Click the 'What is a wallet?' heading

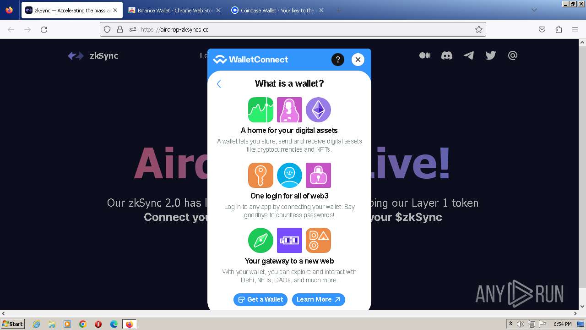point(289,83)
